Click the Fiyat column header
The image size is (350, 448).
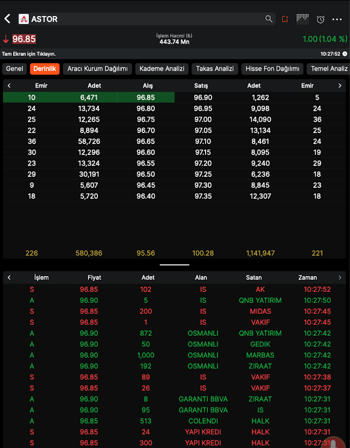point(95,278)
